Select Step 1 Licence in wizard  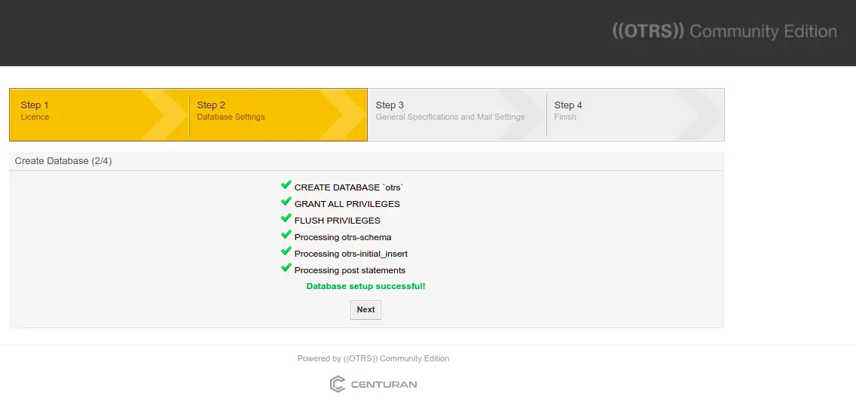pos(99,114)
